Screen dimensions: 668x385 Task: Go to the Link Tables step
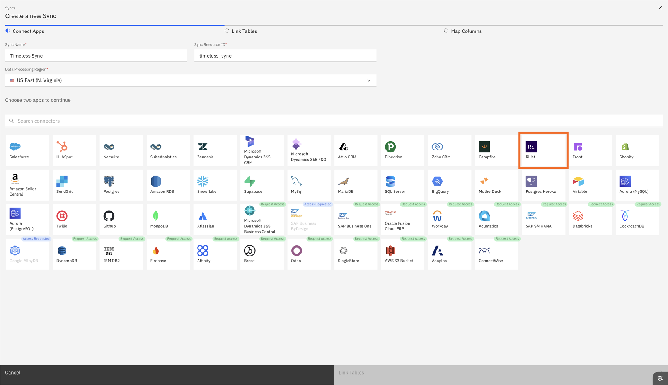[x=244, y=31]
